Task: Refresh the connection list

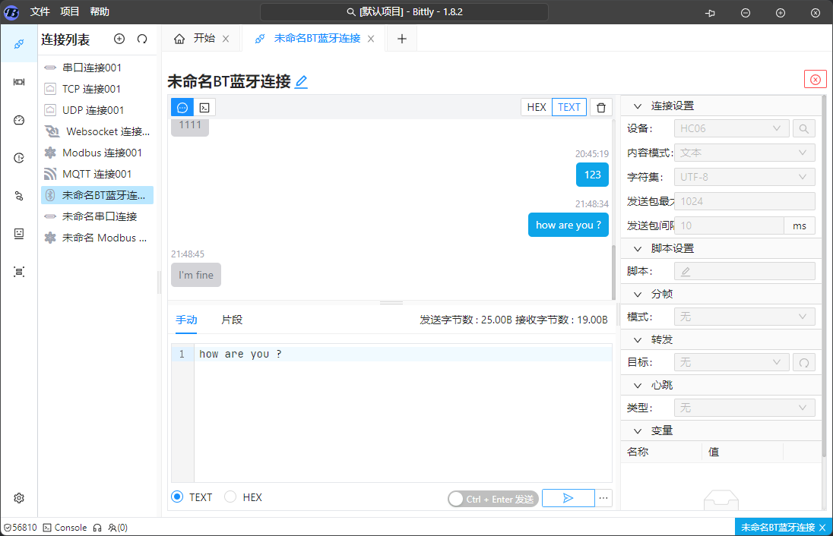Action: coord(142,39)
